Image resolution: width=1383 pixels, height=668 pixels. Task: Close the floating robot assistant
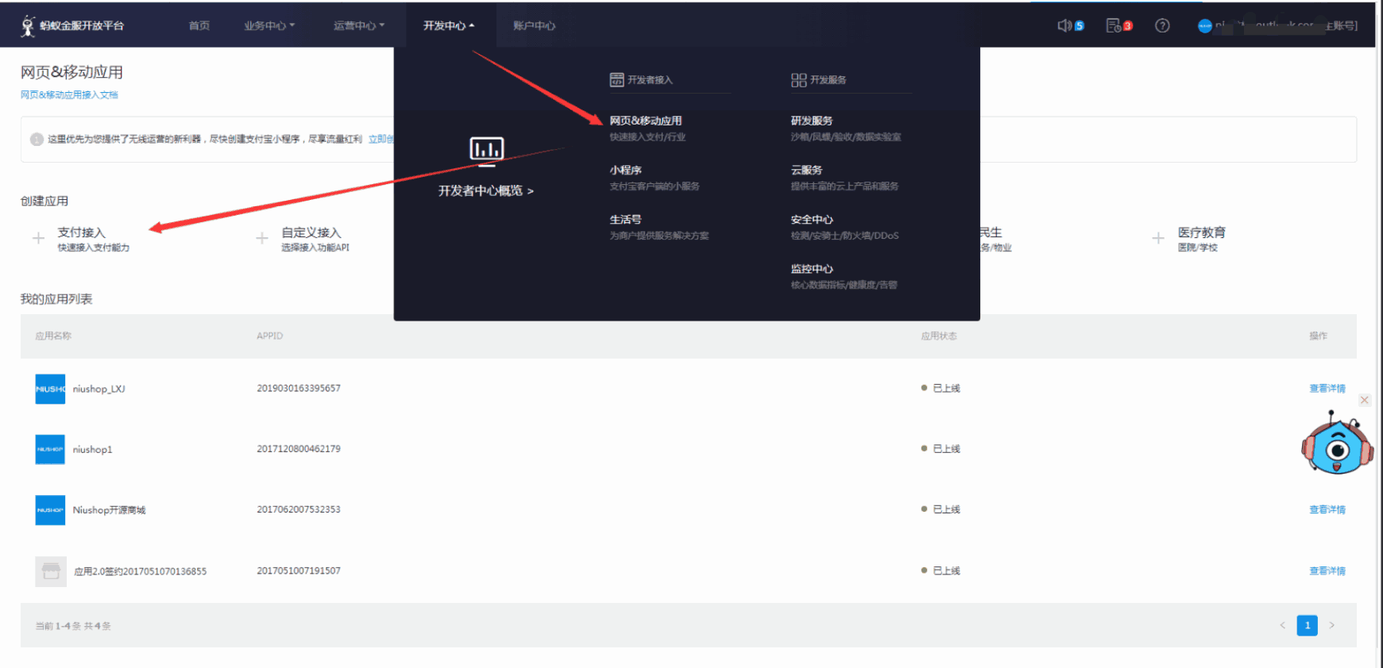[1364, 400]
